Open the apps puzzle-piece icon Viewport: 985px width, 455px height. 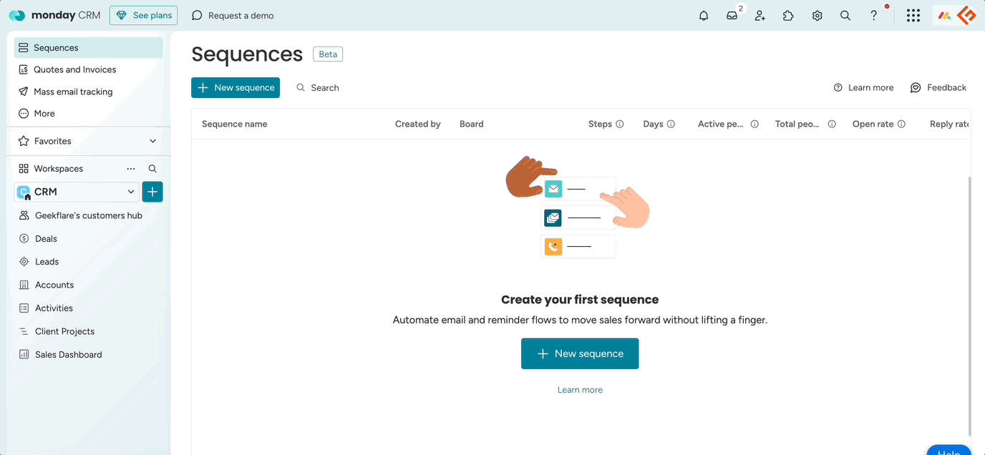coord(788,15)
